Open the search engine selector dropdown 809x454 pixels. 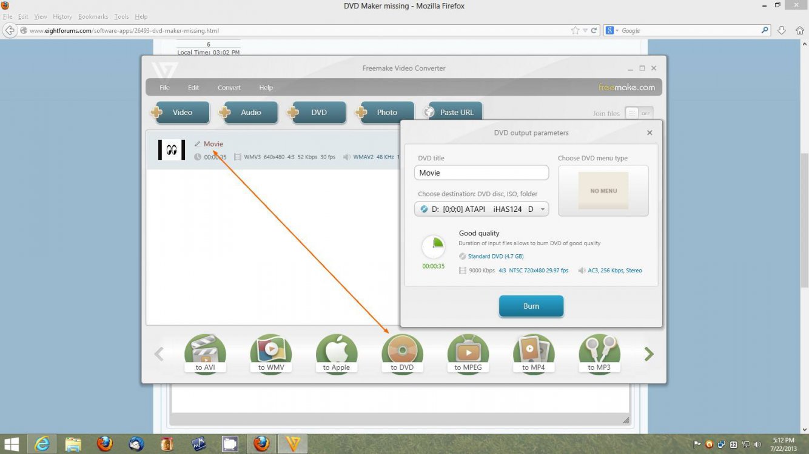click(613, 30)
